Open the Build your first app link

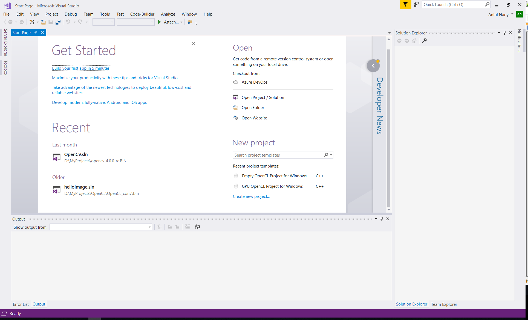81,68
